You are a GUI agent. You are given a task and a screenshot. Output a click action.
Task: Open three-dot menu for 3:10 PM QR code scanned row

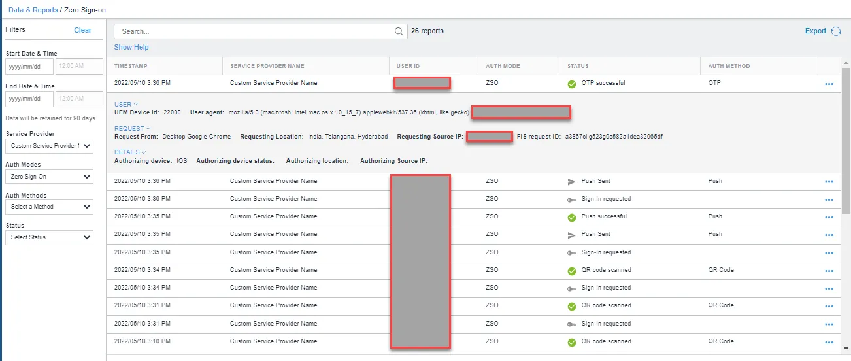click(829, 342)
